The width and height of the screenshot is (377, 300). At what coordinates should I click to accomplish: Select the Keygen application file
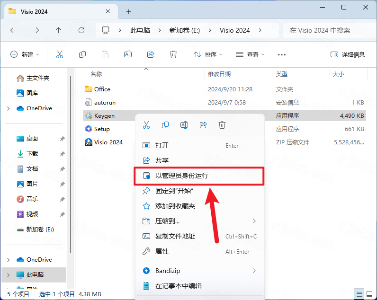pyautogui.click(x=224, y=115)
